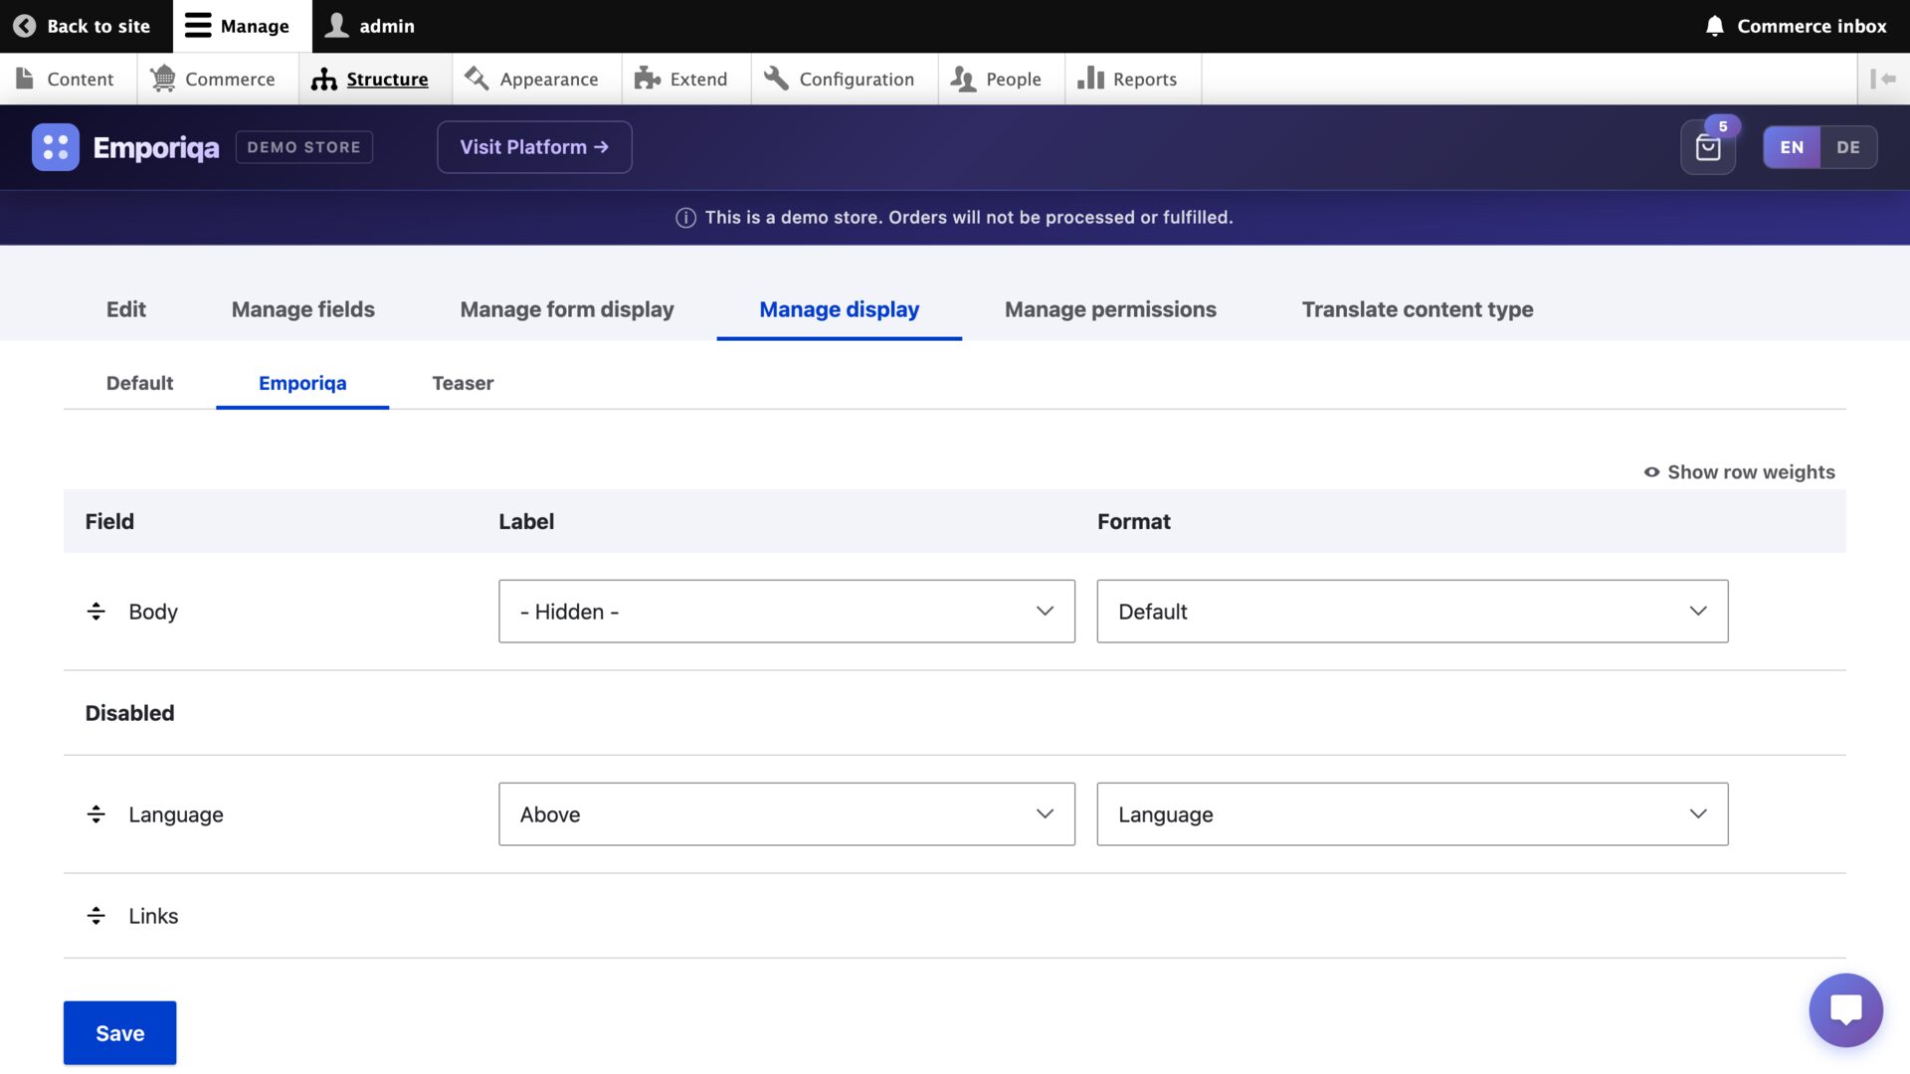Open the chat bubble widget
Viewport: 1910px width, 1074px height.
coord(1846,1009)
